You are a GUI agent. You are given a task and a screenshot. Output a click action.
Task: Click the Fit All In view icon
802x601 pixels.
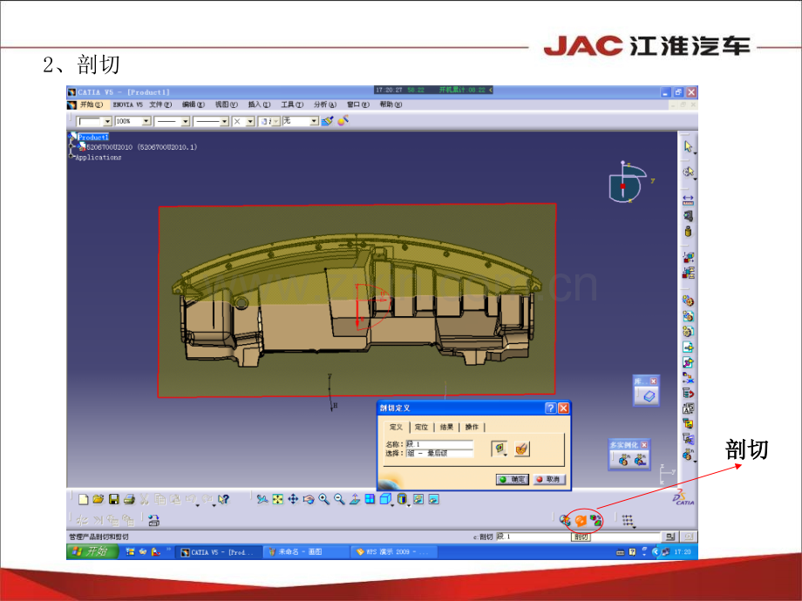pos(277,499)
